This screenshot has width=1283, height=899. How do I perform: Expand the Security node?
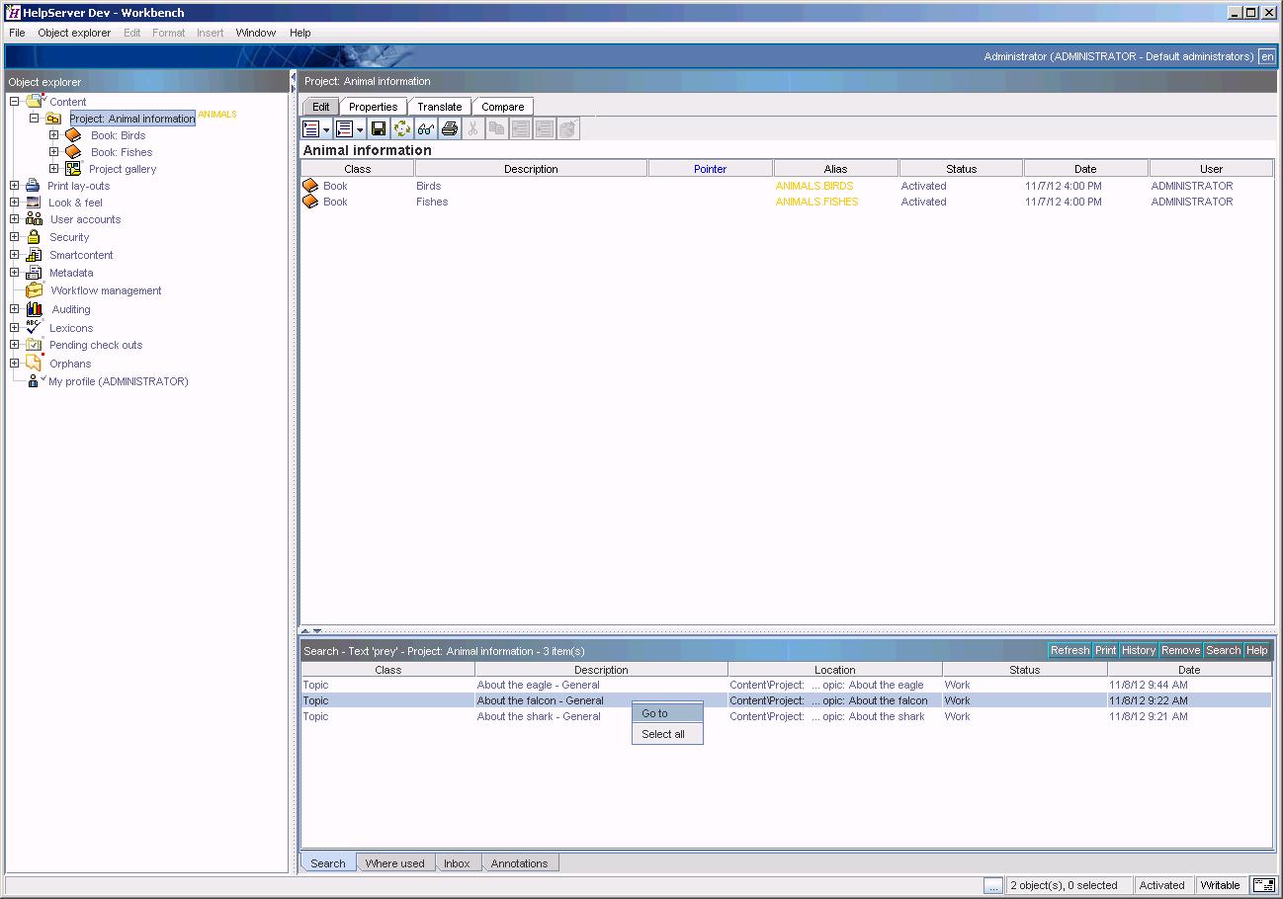click(15, 237)
